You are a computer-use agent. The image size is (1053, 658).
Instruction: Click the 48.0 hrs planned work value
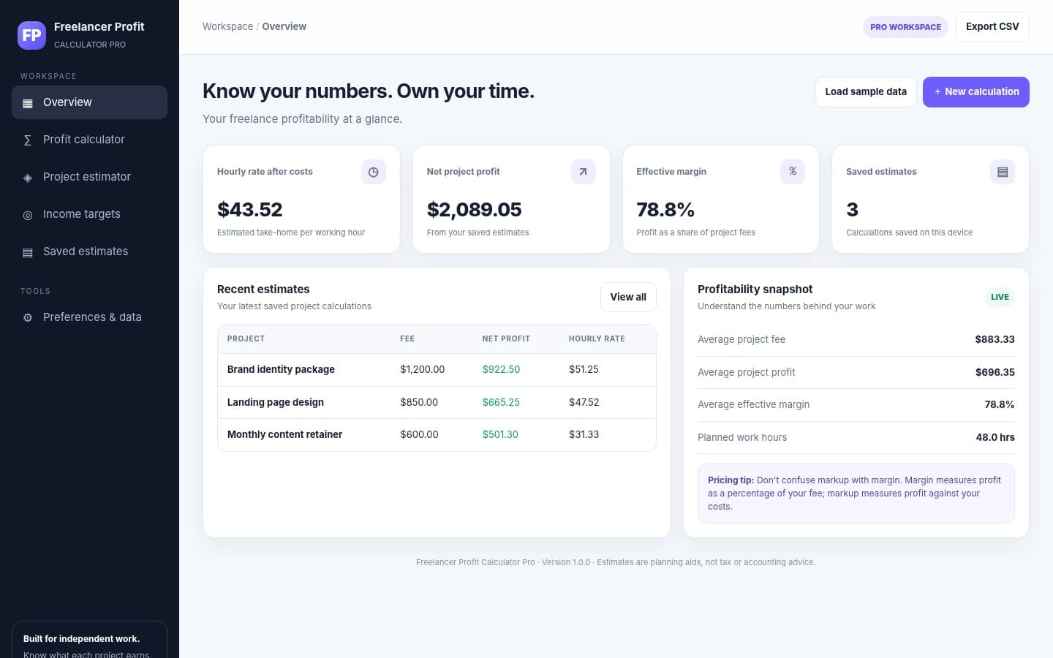click(995, 438)
